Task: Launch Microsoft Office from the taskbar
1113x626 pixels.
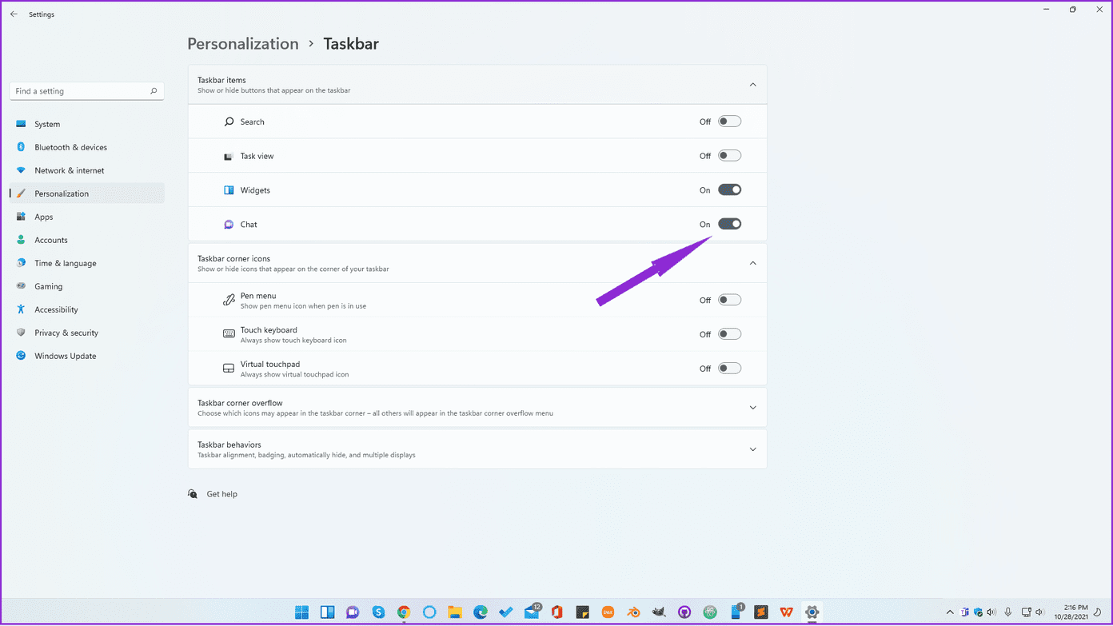Action: [x=557, y=612]
